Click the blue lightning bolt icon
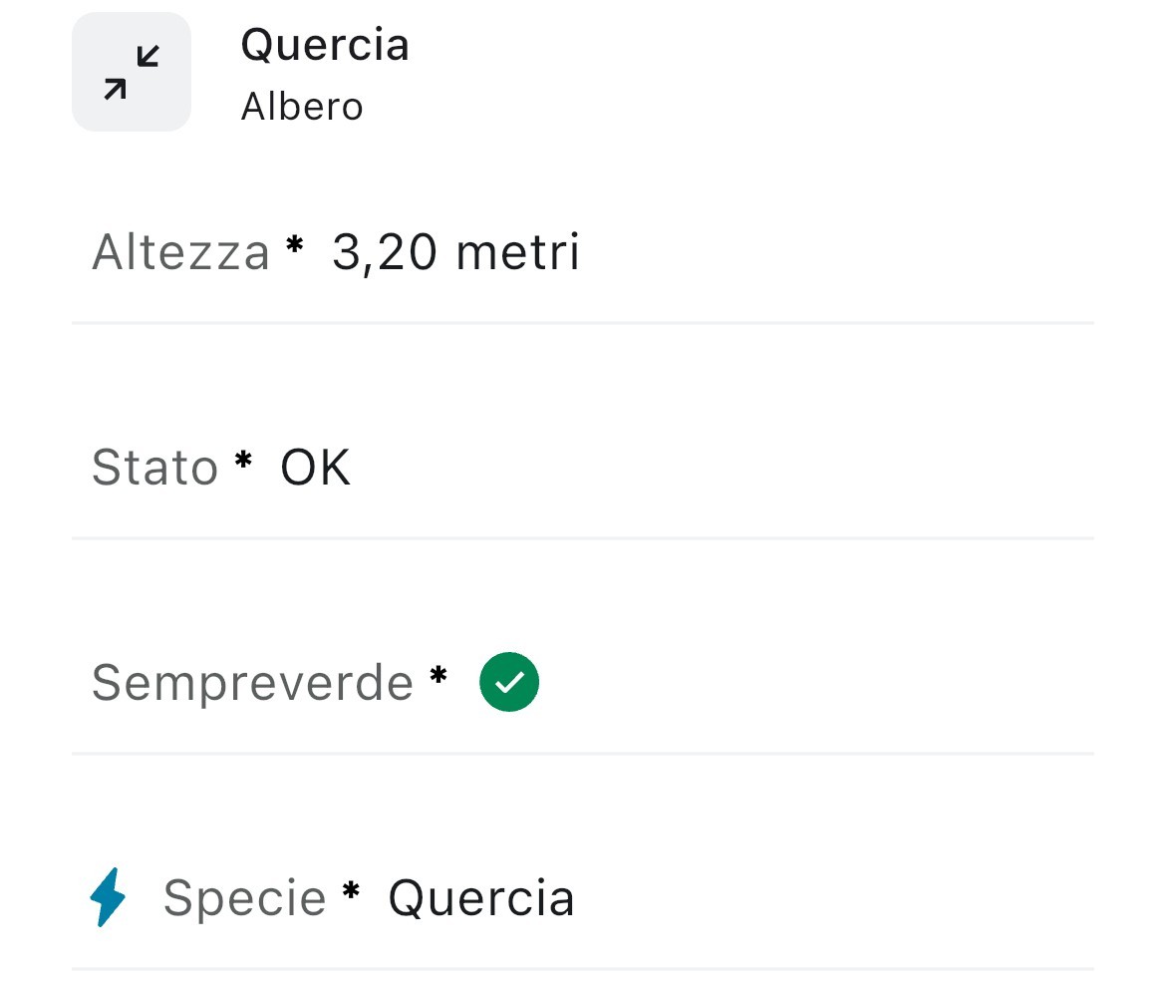Image resolution: width=1166 pixels, height=981 pixels. pyautogui.click(x=108, y=897)
